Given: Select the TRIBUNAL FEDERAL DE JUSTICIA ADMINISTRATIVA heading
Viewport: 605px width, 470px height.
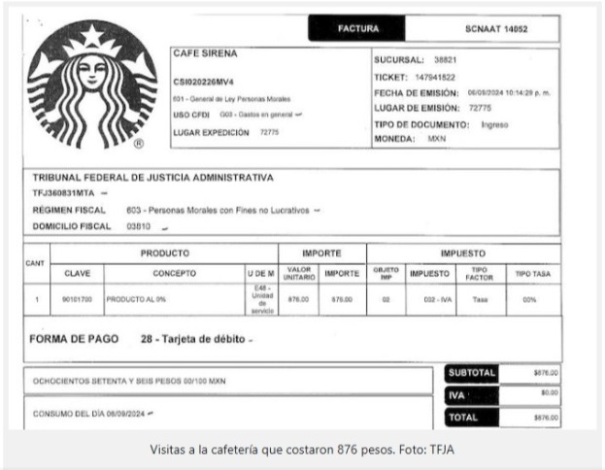Looking at the screenshot, I should click(x=152, y=178).
